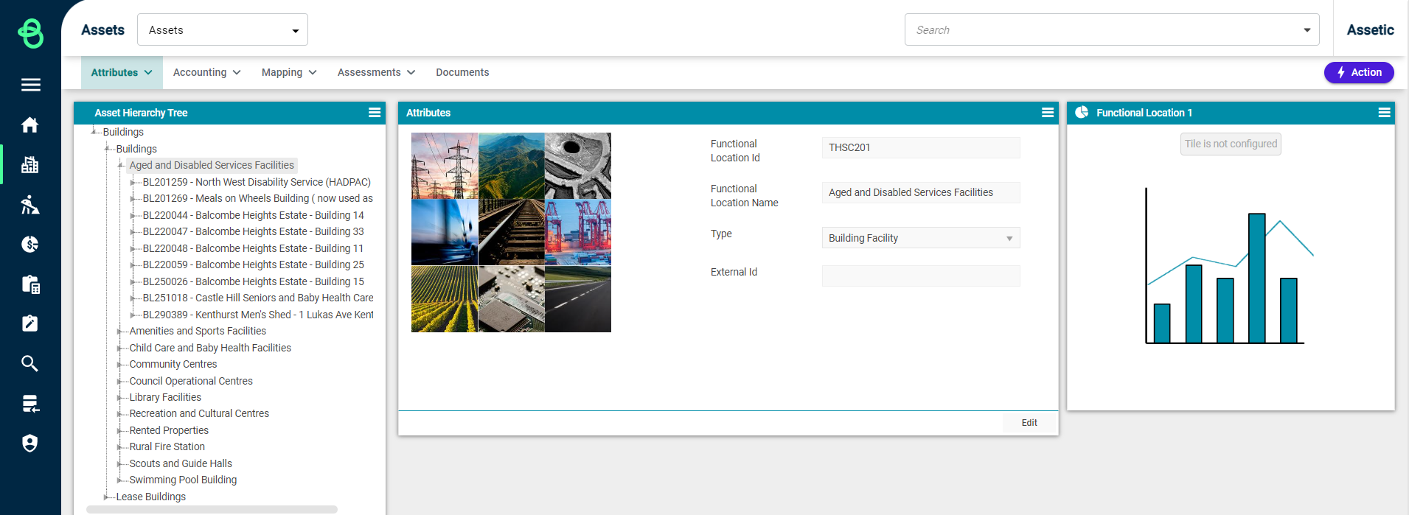Open the magnifier search icon in sidebar

(30, 363)
